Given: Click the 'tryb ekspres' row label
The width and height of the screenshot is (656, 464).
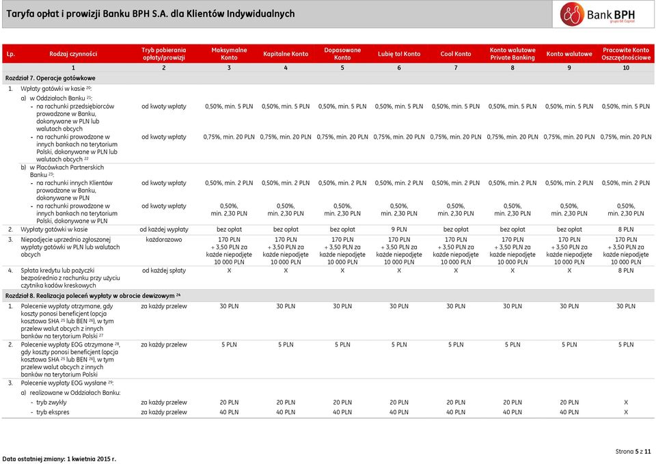Looking at the screenshot, I should [53, 412].
